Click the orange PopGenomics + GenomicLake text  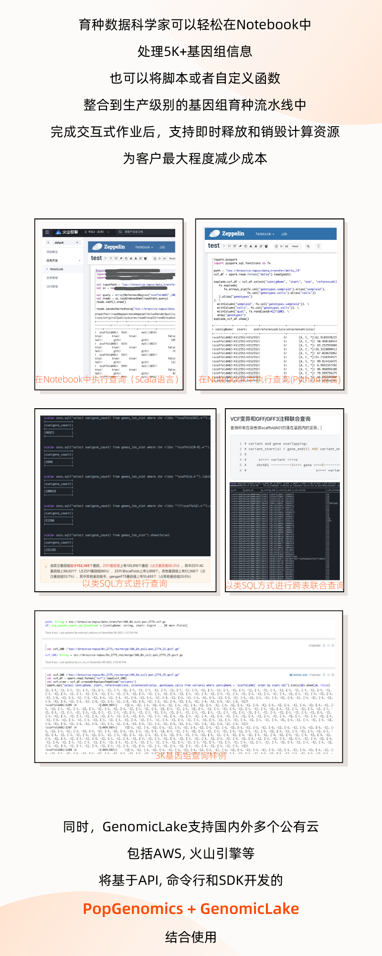(x=191, y=909)
